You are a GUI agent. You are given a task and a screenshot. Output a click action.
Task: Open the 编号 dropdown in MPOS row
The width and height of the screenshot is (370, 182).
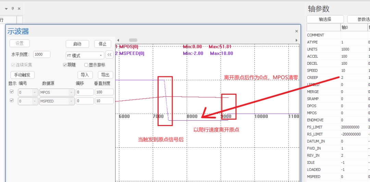point(28,92)
